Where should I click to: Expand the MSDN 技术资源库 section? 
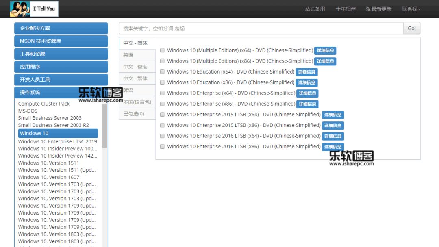pos(61,41)
